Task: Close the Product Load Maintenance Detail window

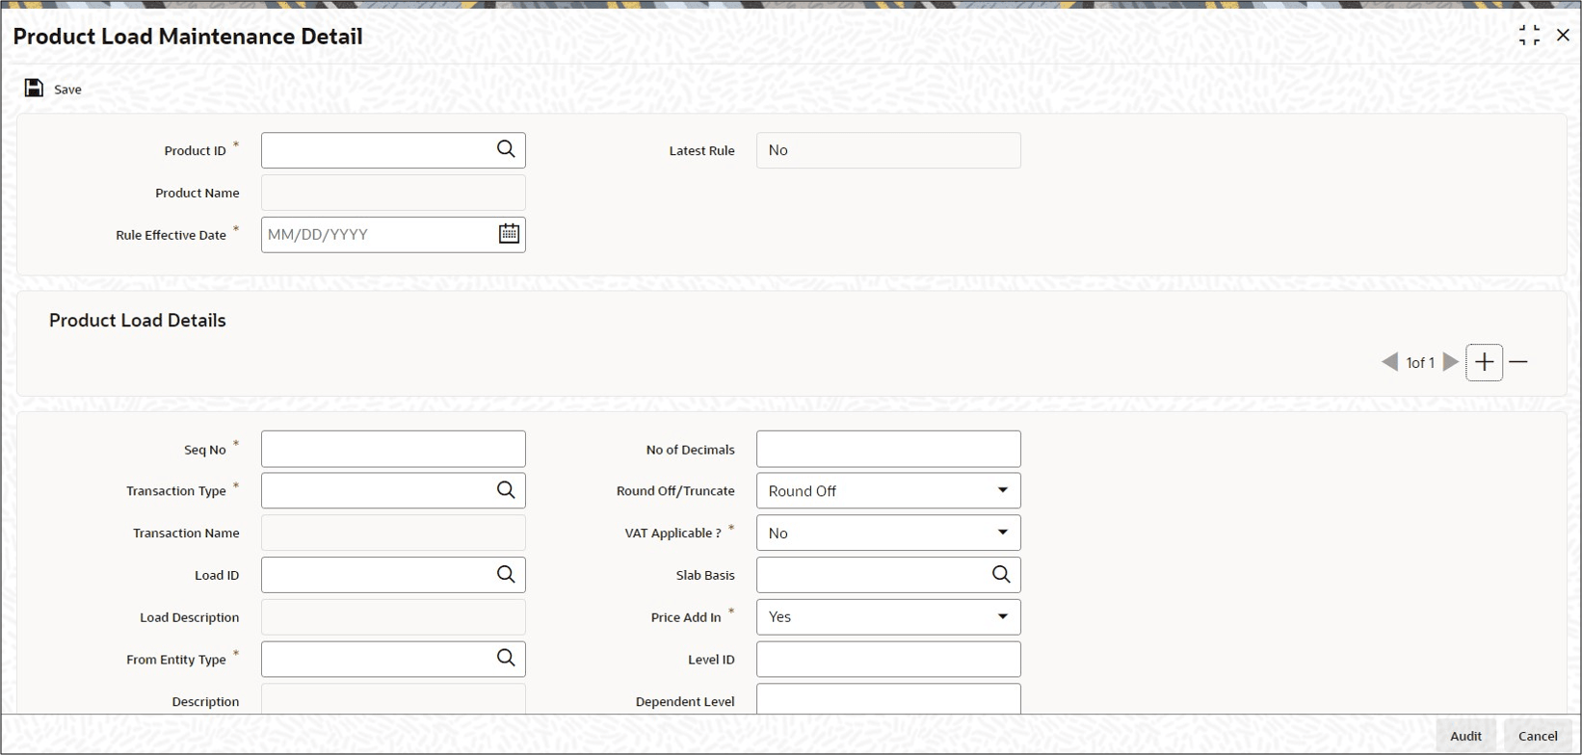Action: click(1563, 36)
